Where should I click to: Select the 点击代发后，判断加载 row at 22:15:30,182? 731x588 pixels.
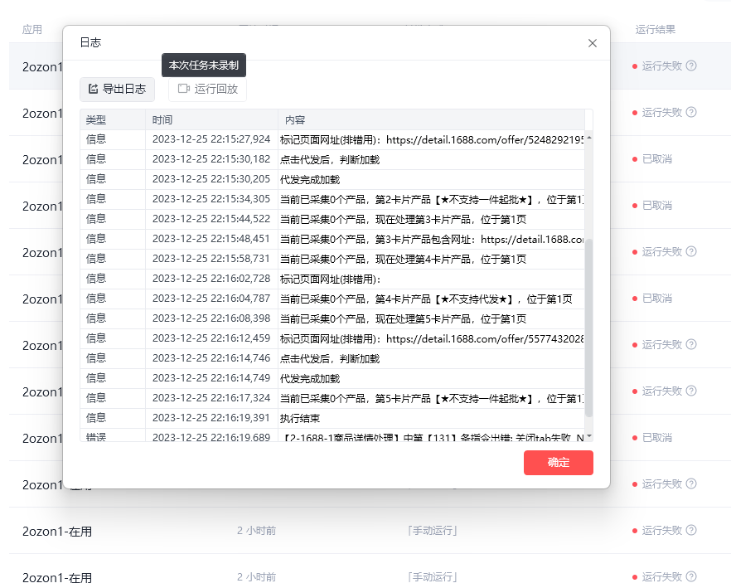pos(332,159)
